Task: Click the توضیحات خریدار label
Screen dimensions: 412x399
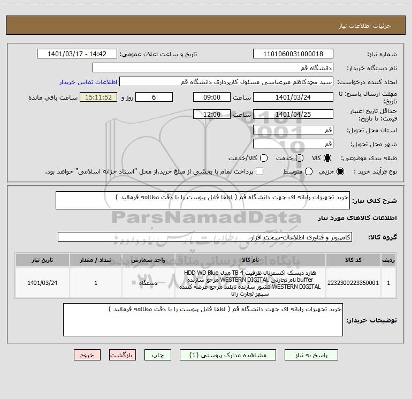Action: (371, 320)
